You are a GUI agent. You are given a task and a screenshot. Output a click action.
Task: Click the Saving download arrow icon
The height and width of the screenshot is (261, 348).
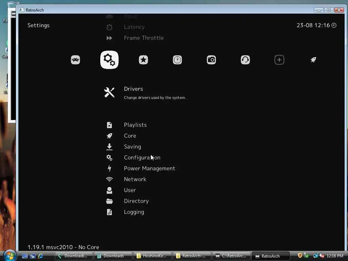pos(109,147)
